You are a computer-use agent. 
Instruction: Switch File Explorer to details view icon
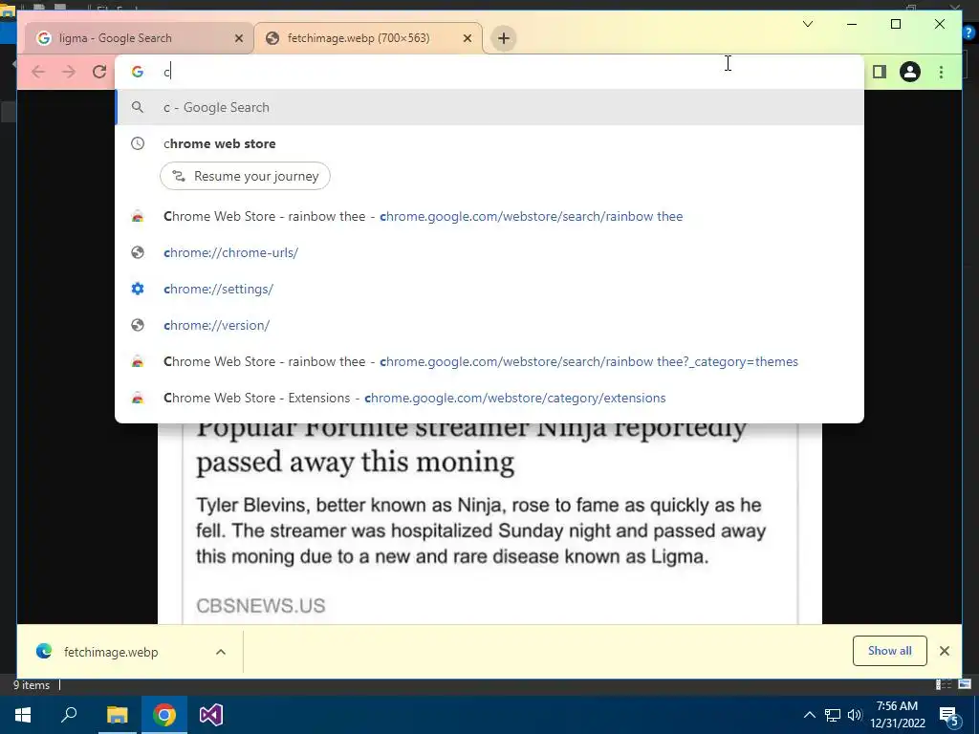pos(943,684)
